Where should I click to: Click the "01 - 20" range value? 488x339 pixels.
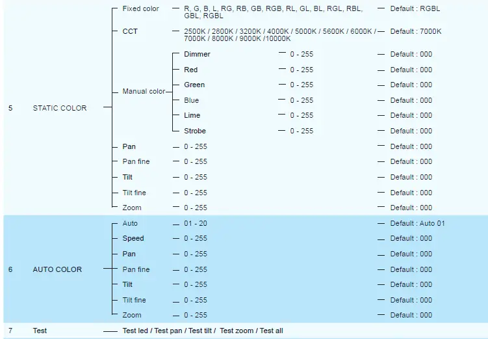[x=196, y=223]
